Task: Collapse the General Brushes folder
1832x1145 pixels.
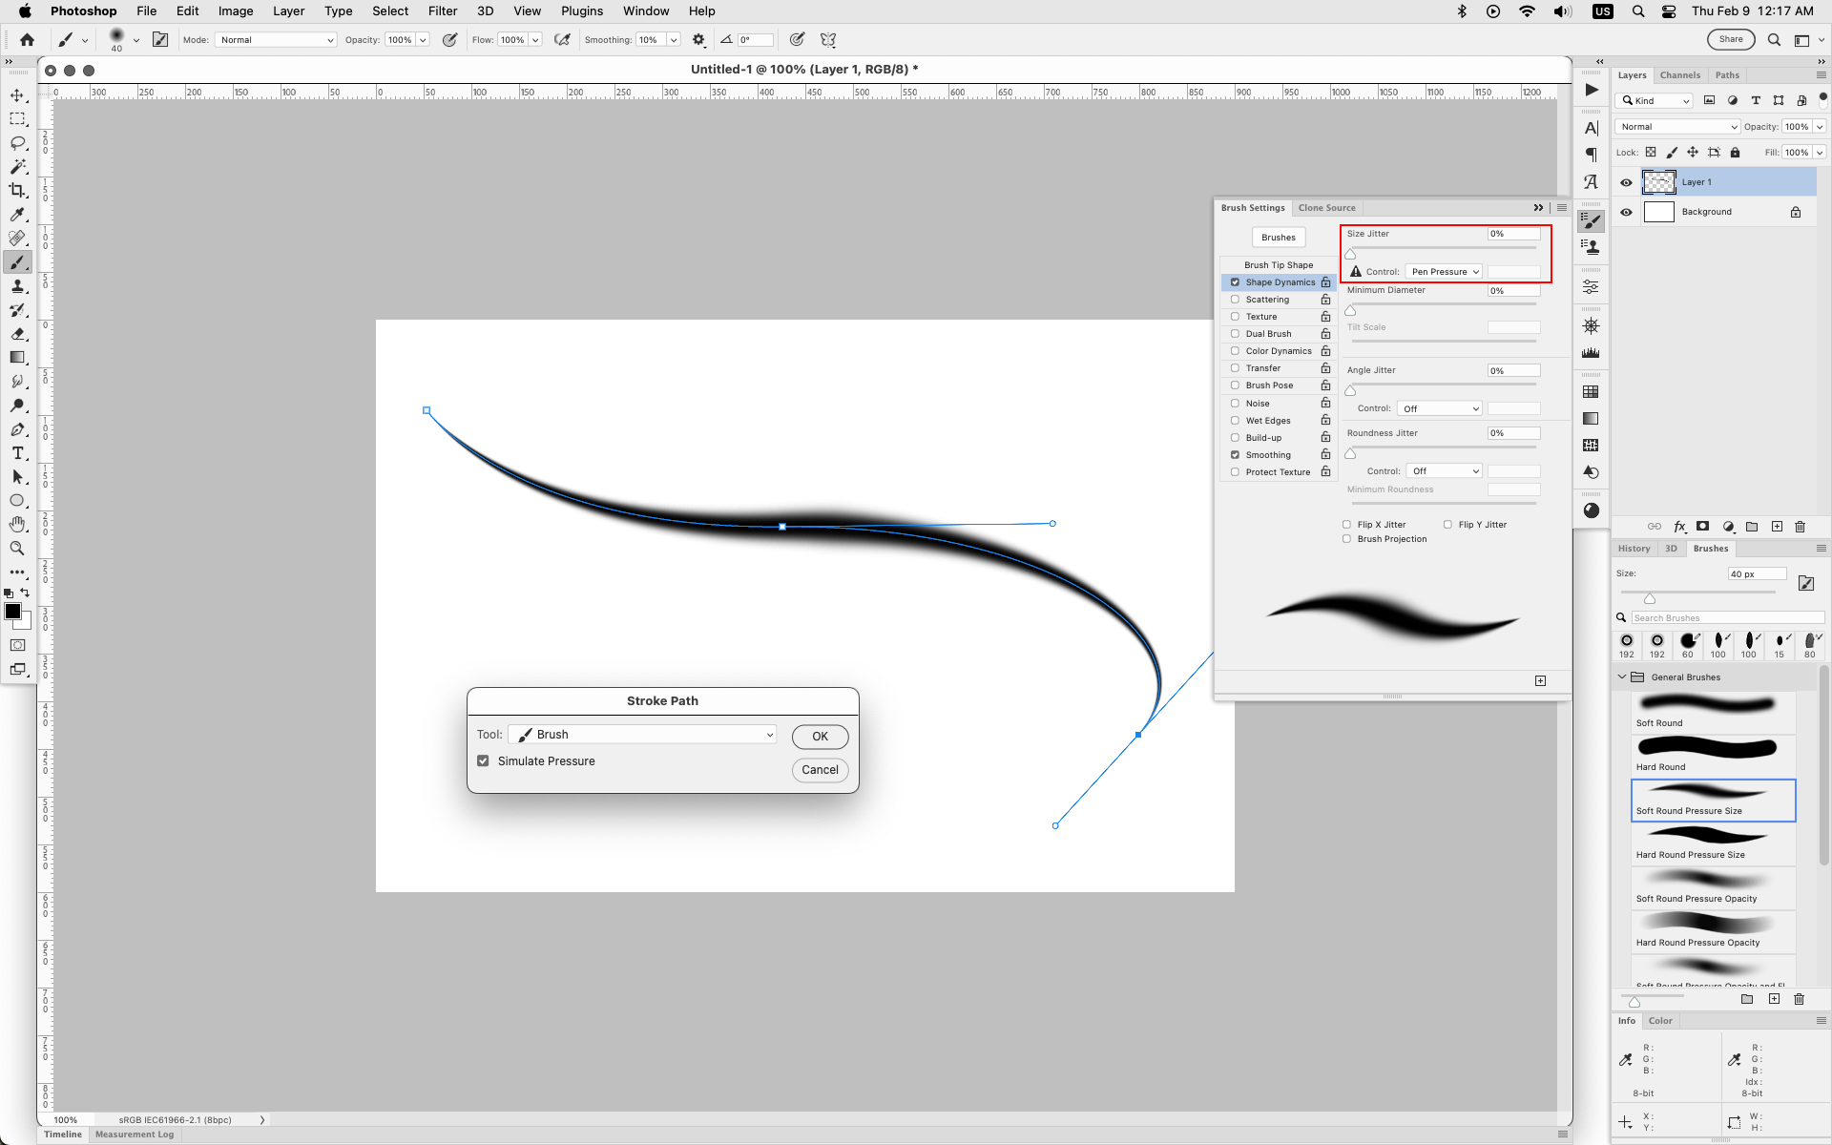Action: (1622, 677)
